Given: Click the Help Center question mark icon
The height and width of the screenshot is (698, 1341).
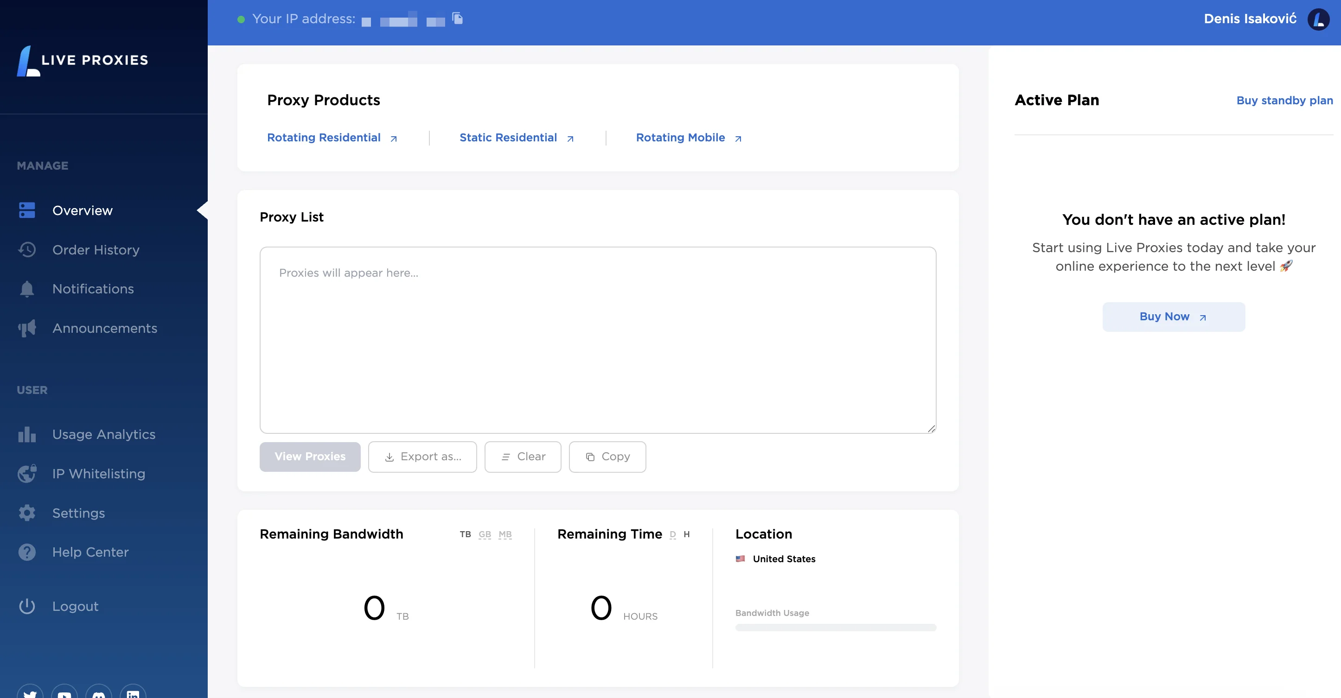Looking at the screenshot, I should [26, 552].
